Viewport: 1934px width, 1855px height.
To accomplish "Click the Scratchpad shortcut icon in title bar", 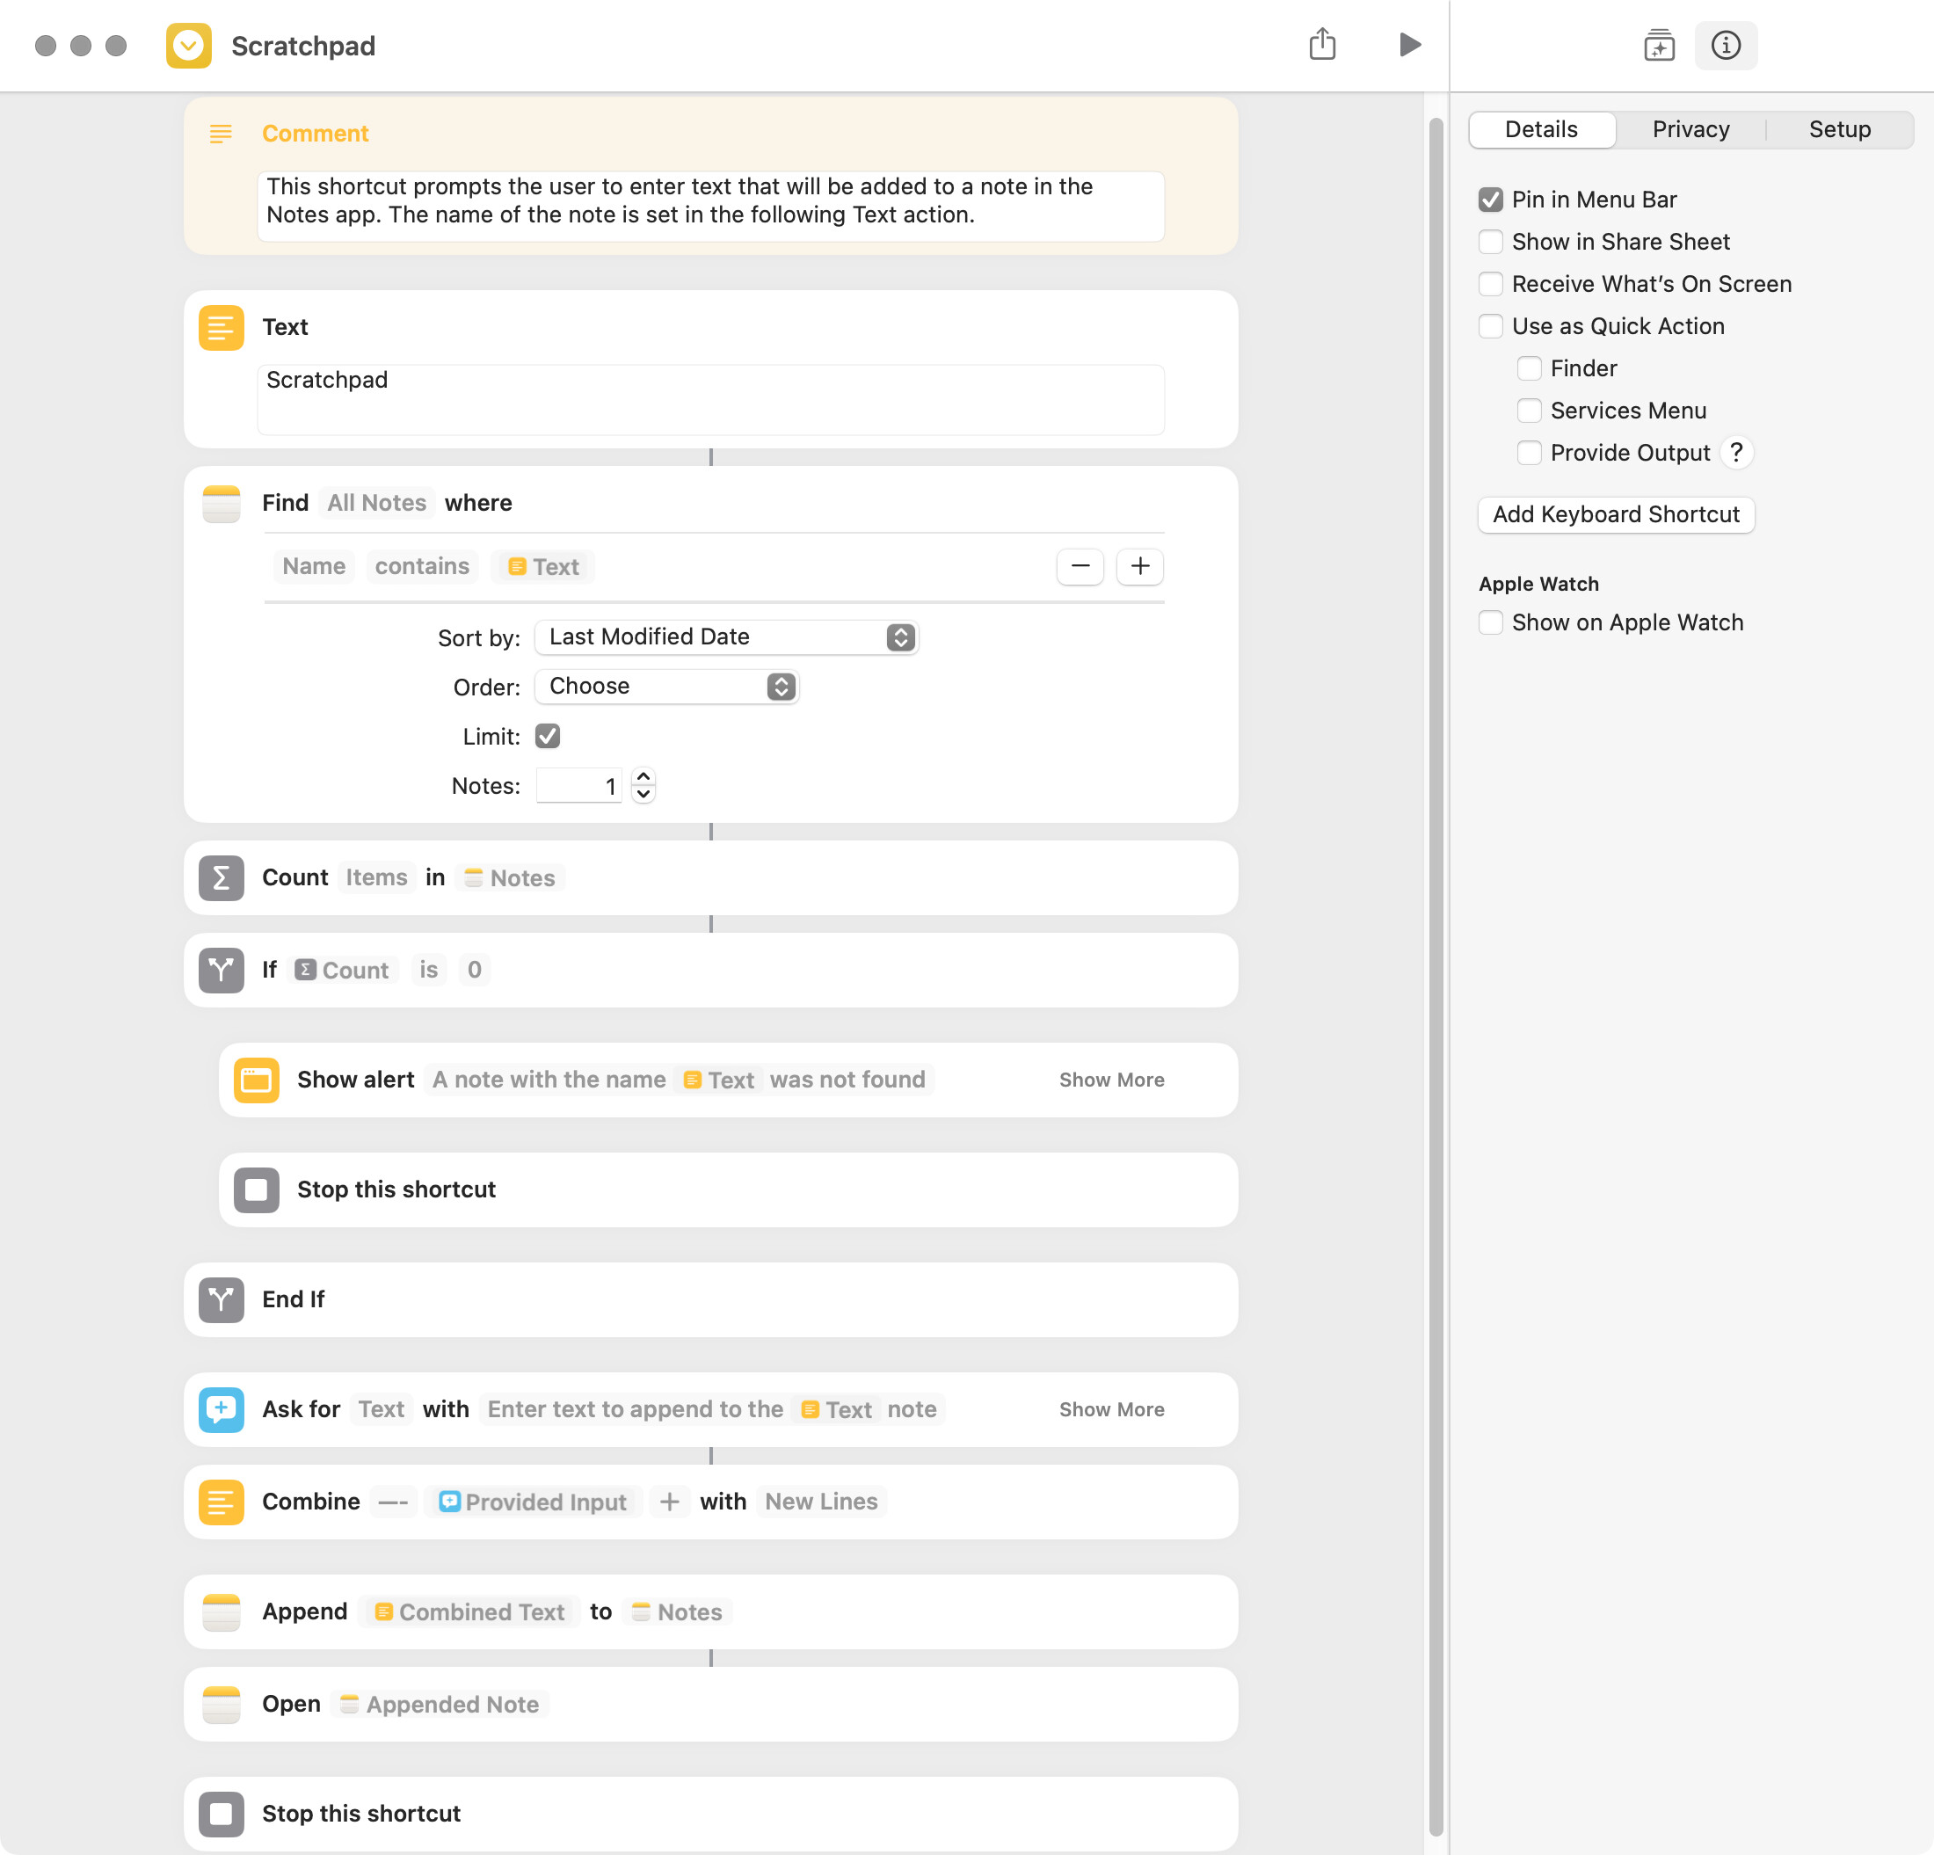I will tap(188, 46).
